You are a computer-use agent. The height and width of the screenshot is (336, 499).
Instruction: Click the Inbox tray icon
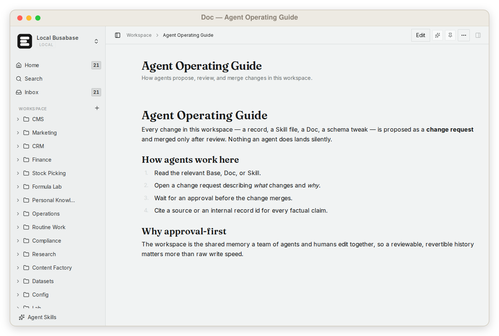[x=19, y=92]
